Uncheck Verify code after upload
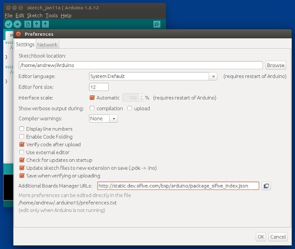Screen dimensions: 295x249 point(22,145)
